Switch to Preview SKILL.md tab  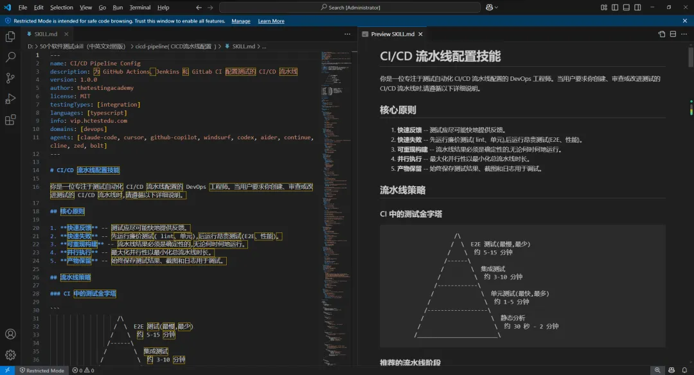[393, 34]
